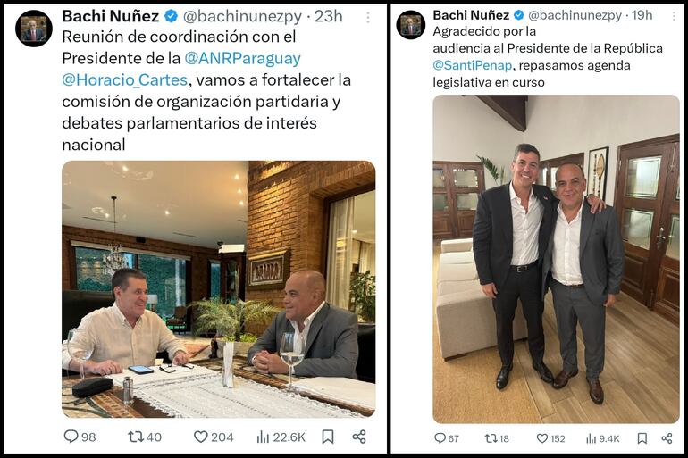Share the left tweet
Image resolution: width=688 pixels, height=458 pixels.
[x=359, y=437]
